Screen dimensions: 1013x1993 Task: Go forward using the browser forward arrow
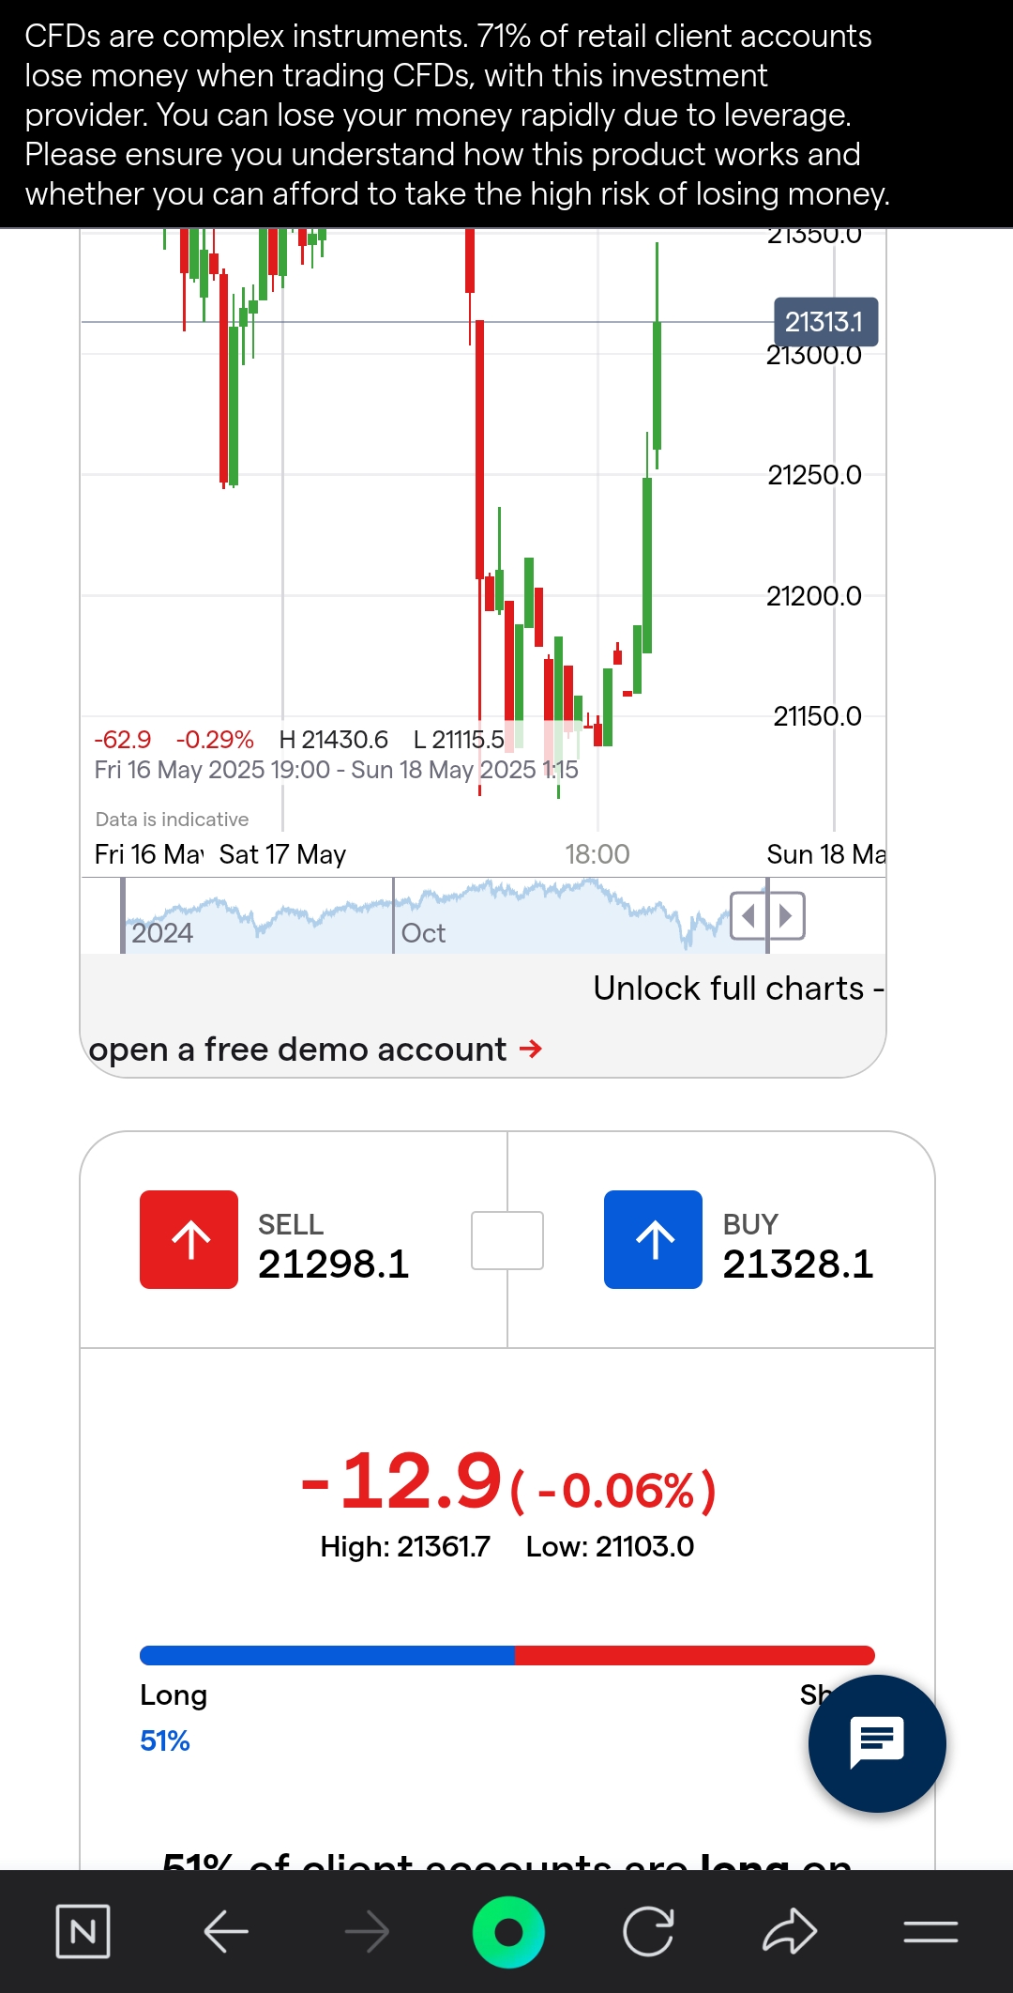click(367, 1932)
